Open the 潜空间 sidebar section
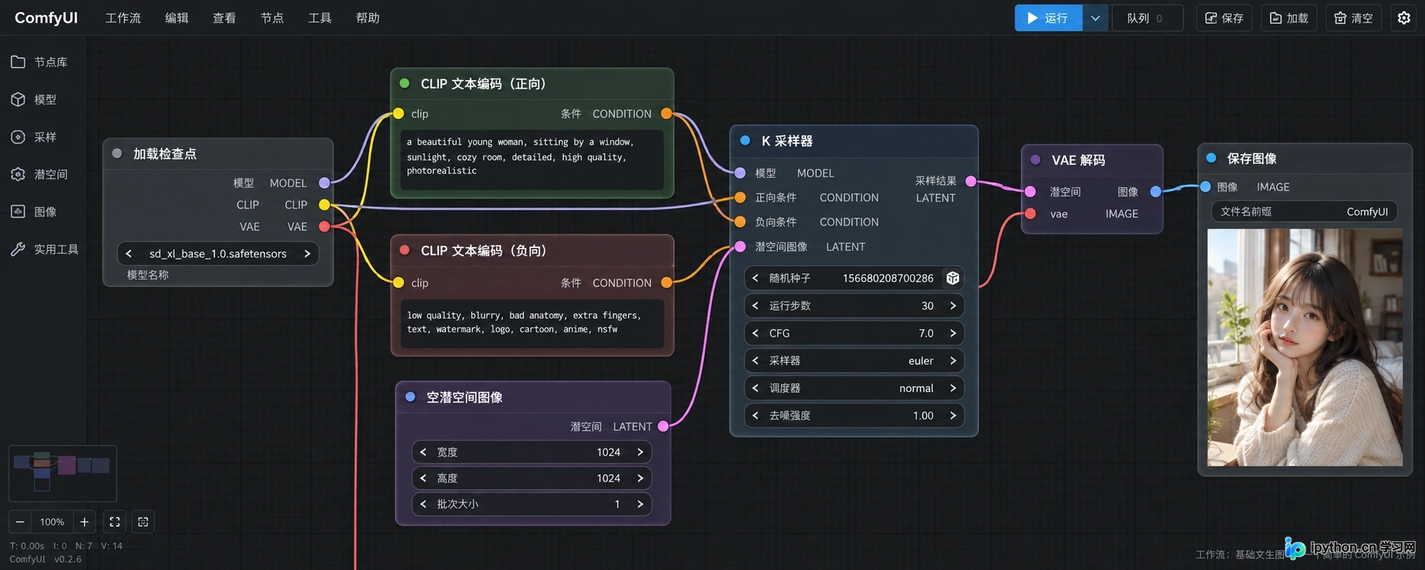The image size is (1425, 570). [x=40, y=174]
